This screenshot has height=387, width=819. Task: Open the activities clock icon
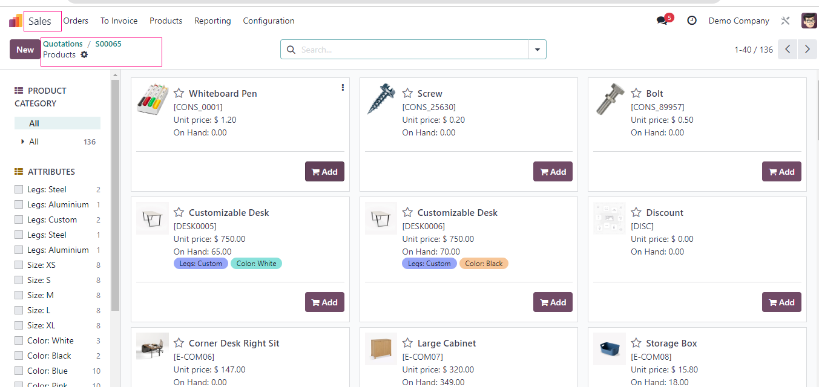click(x=692, y=21)
